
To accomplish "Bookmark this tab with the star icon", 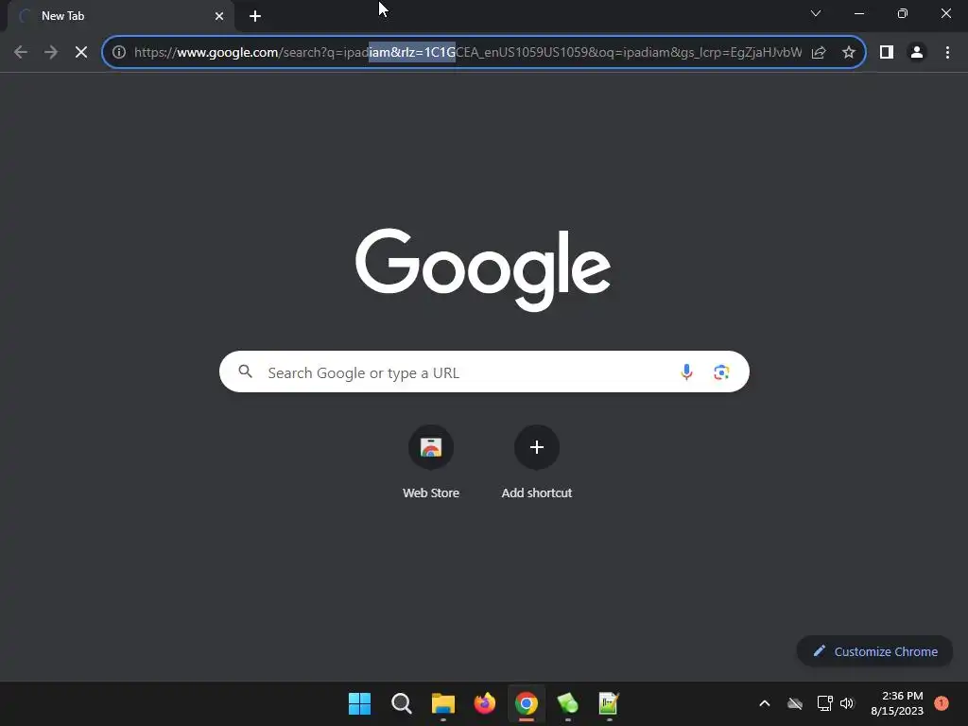I will click(849, 53).
